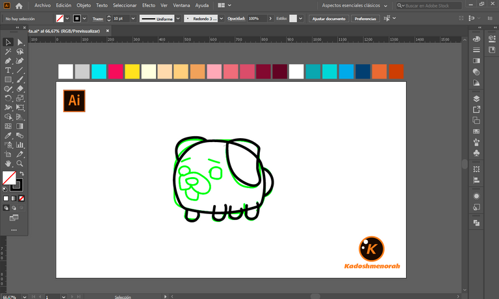
Task: Open the Opacidad transparency panel link
Action: [x=236, y=18]
